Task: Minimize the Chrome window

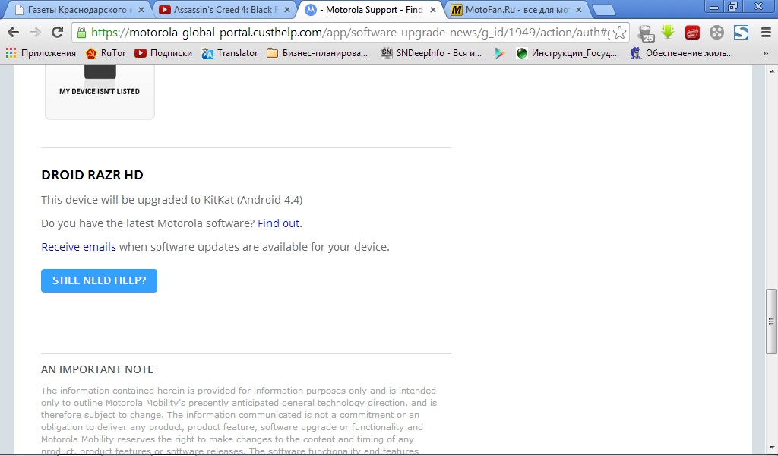Action: point(714,7)
